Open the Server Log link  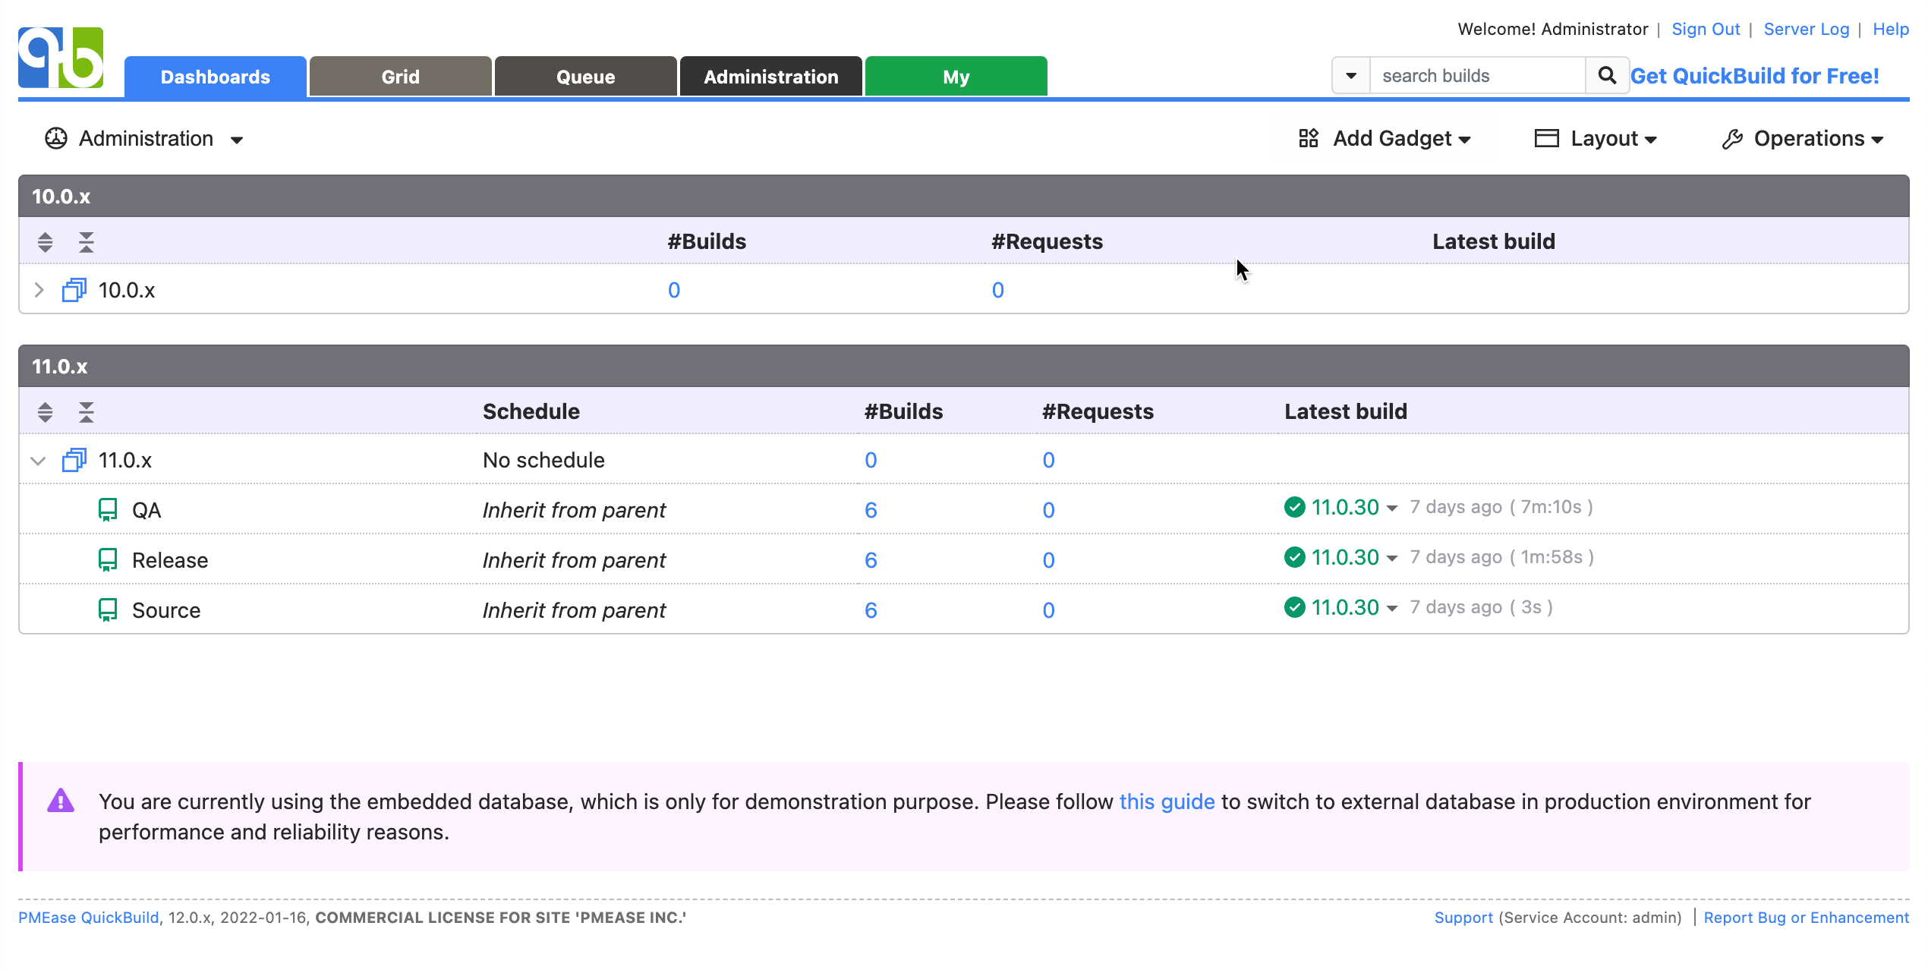tap(1807, 29)
